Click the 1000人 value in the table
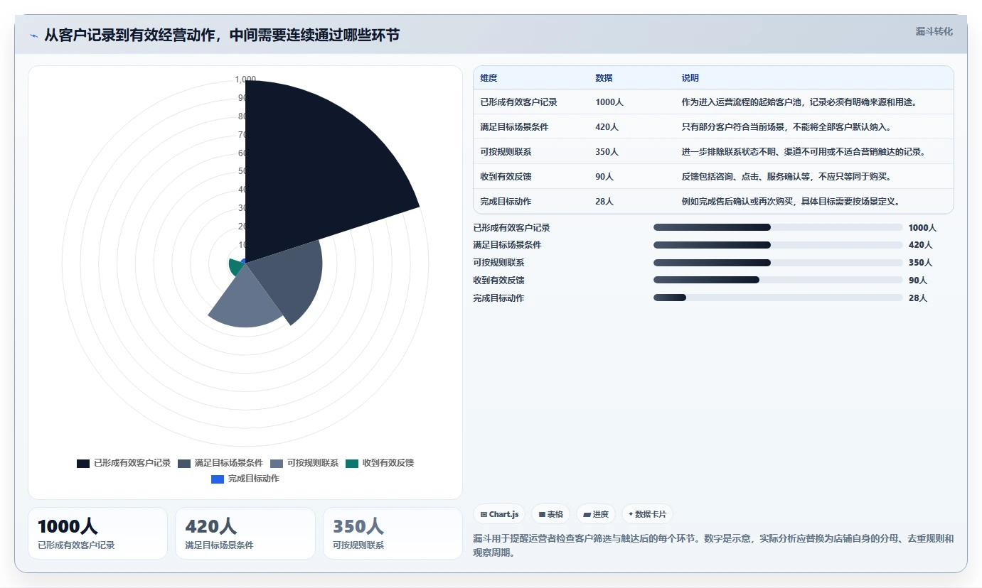Viewport: 982px width, 588px height. point(609,102)
